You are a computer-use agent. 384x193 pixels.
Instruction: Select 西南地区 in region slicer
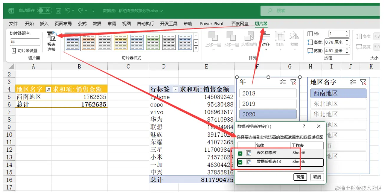point(338,93)
